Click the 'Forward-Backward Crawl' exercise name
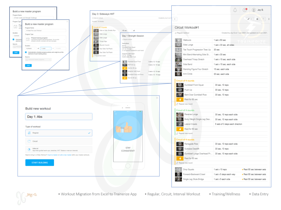281x210 pixels. point(194,174)
